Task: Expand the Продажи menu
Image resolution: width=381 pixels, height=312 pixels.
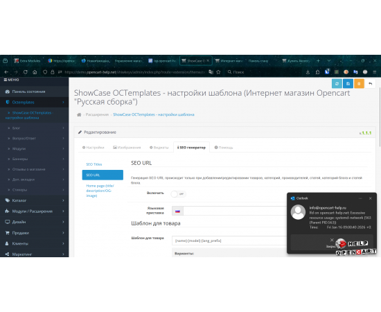Action: pyautogui.click(x=34, y=233)
